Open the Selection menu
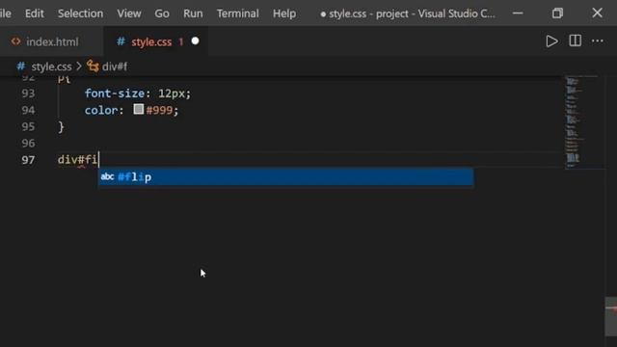Screen dimensions: 617x347 [x=80, y=13]
